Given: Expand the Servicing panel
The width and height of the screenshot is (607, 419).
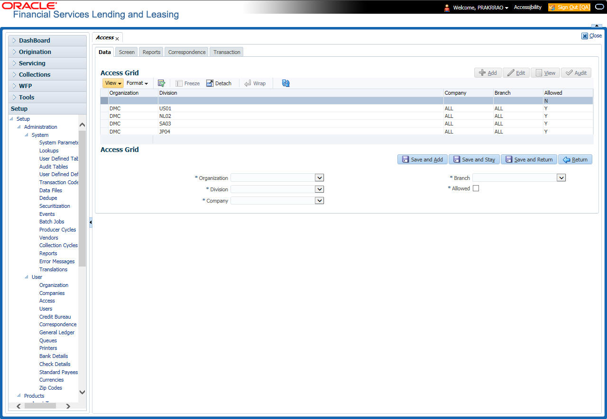Looking at the screenshot, I should click(x=47, y=63).
